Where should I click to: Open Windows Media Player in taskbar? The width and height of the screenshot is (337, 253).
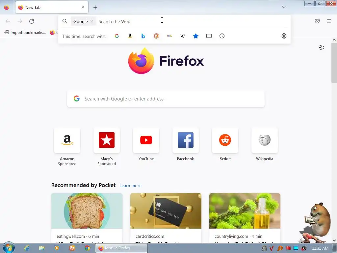click(57, 248)
